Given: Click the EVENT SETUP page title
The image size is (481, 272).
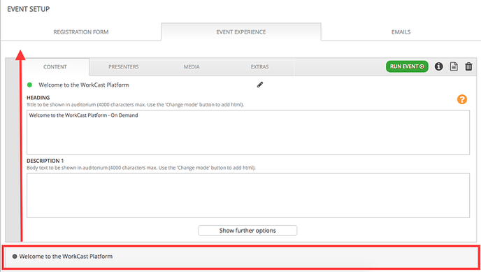Looking at the screenshot, I should pos(29,9).
